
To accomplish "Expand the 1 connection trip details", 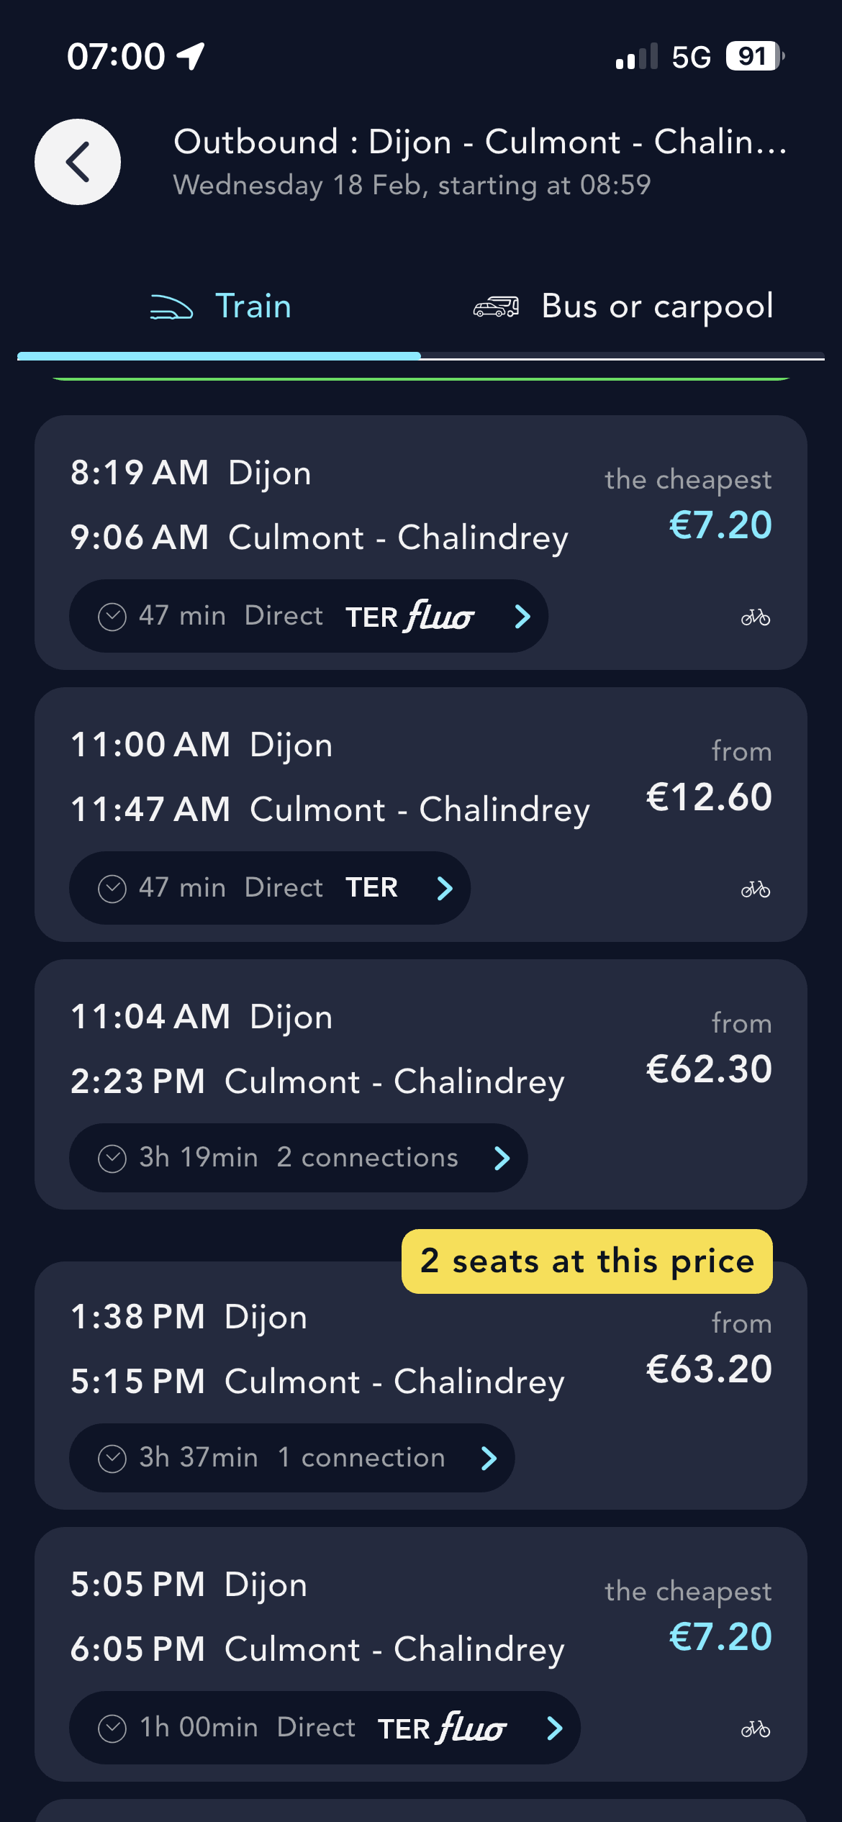I will [x=489, y=1458].
